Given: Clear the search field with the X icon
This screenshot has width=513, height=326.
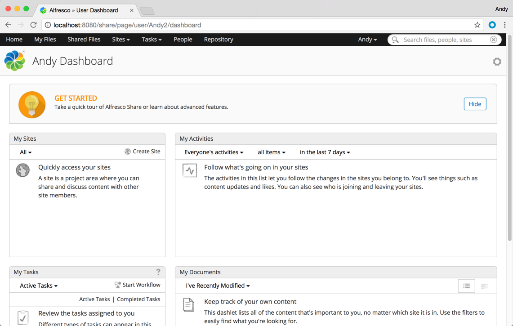Looking at the screenshot, I should 493,40.
